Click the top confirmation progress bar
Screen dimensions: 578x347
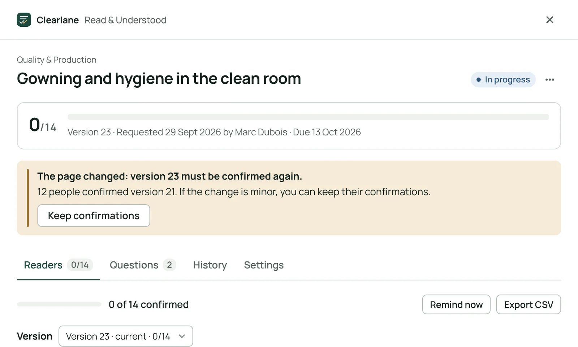[x=308, y=117]
